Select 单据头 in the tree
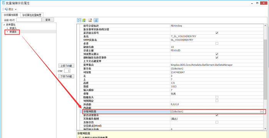269x138 pixels. coord(13,28)
